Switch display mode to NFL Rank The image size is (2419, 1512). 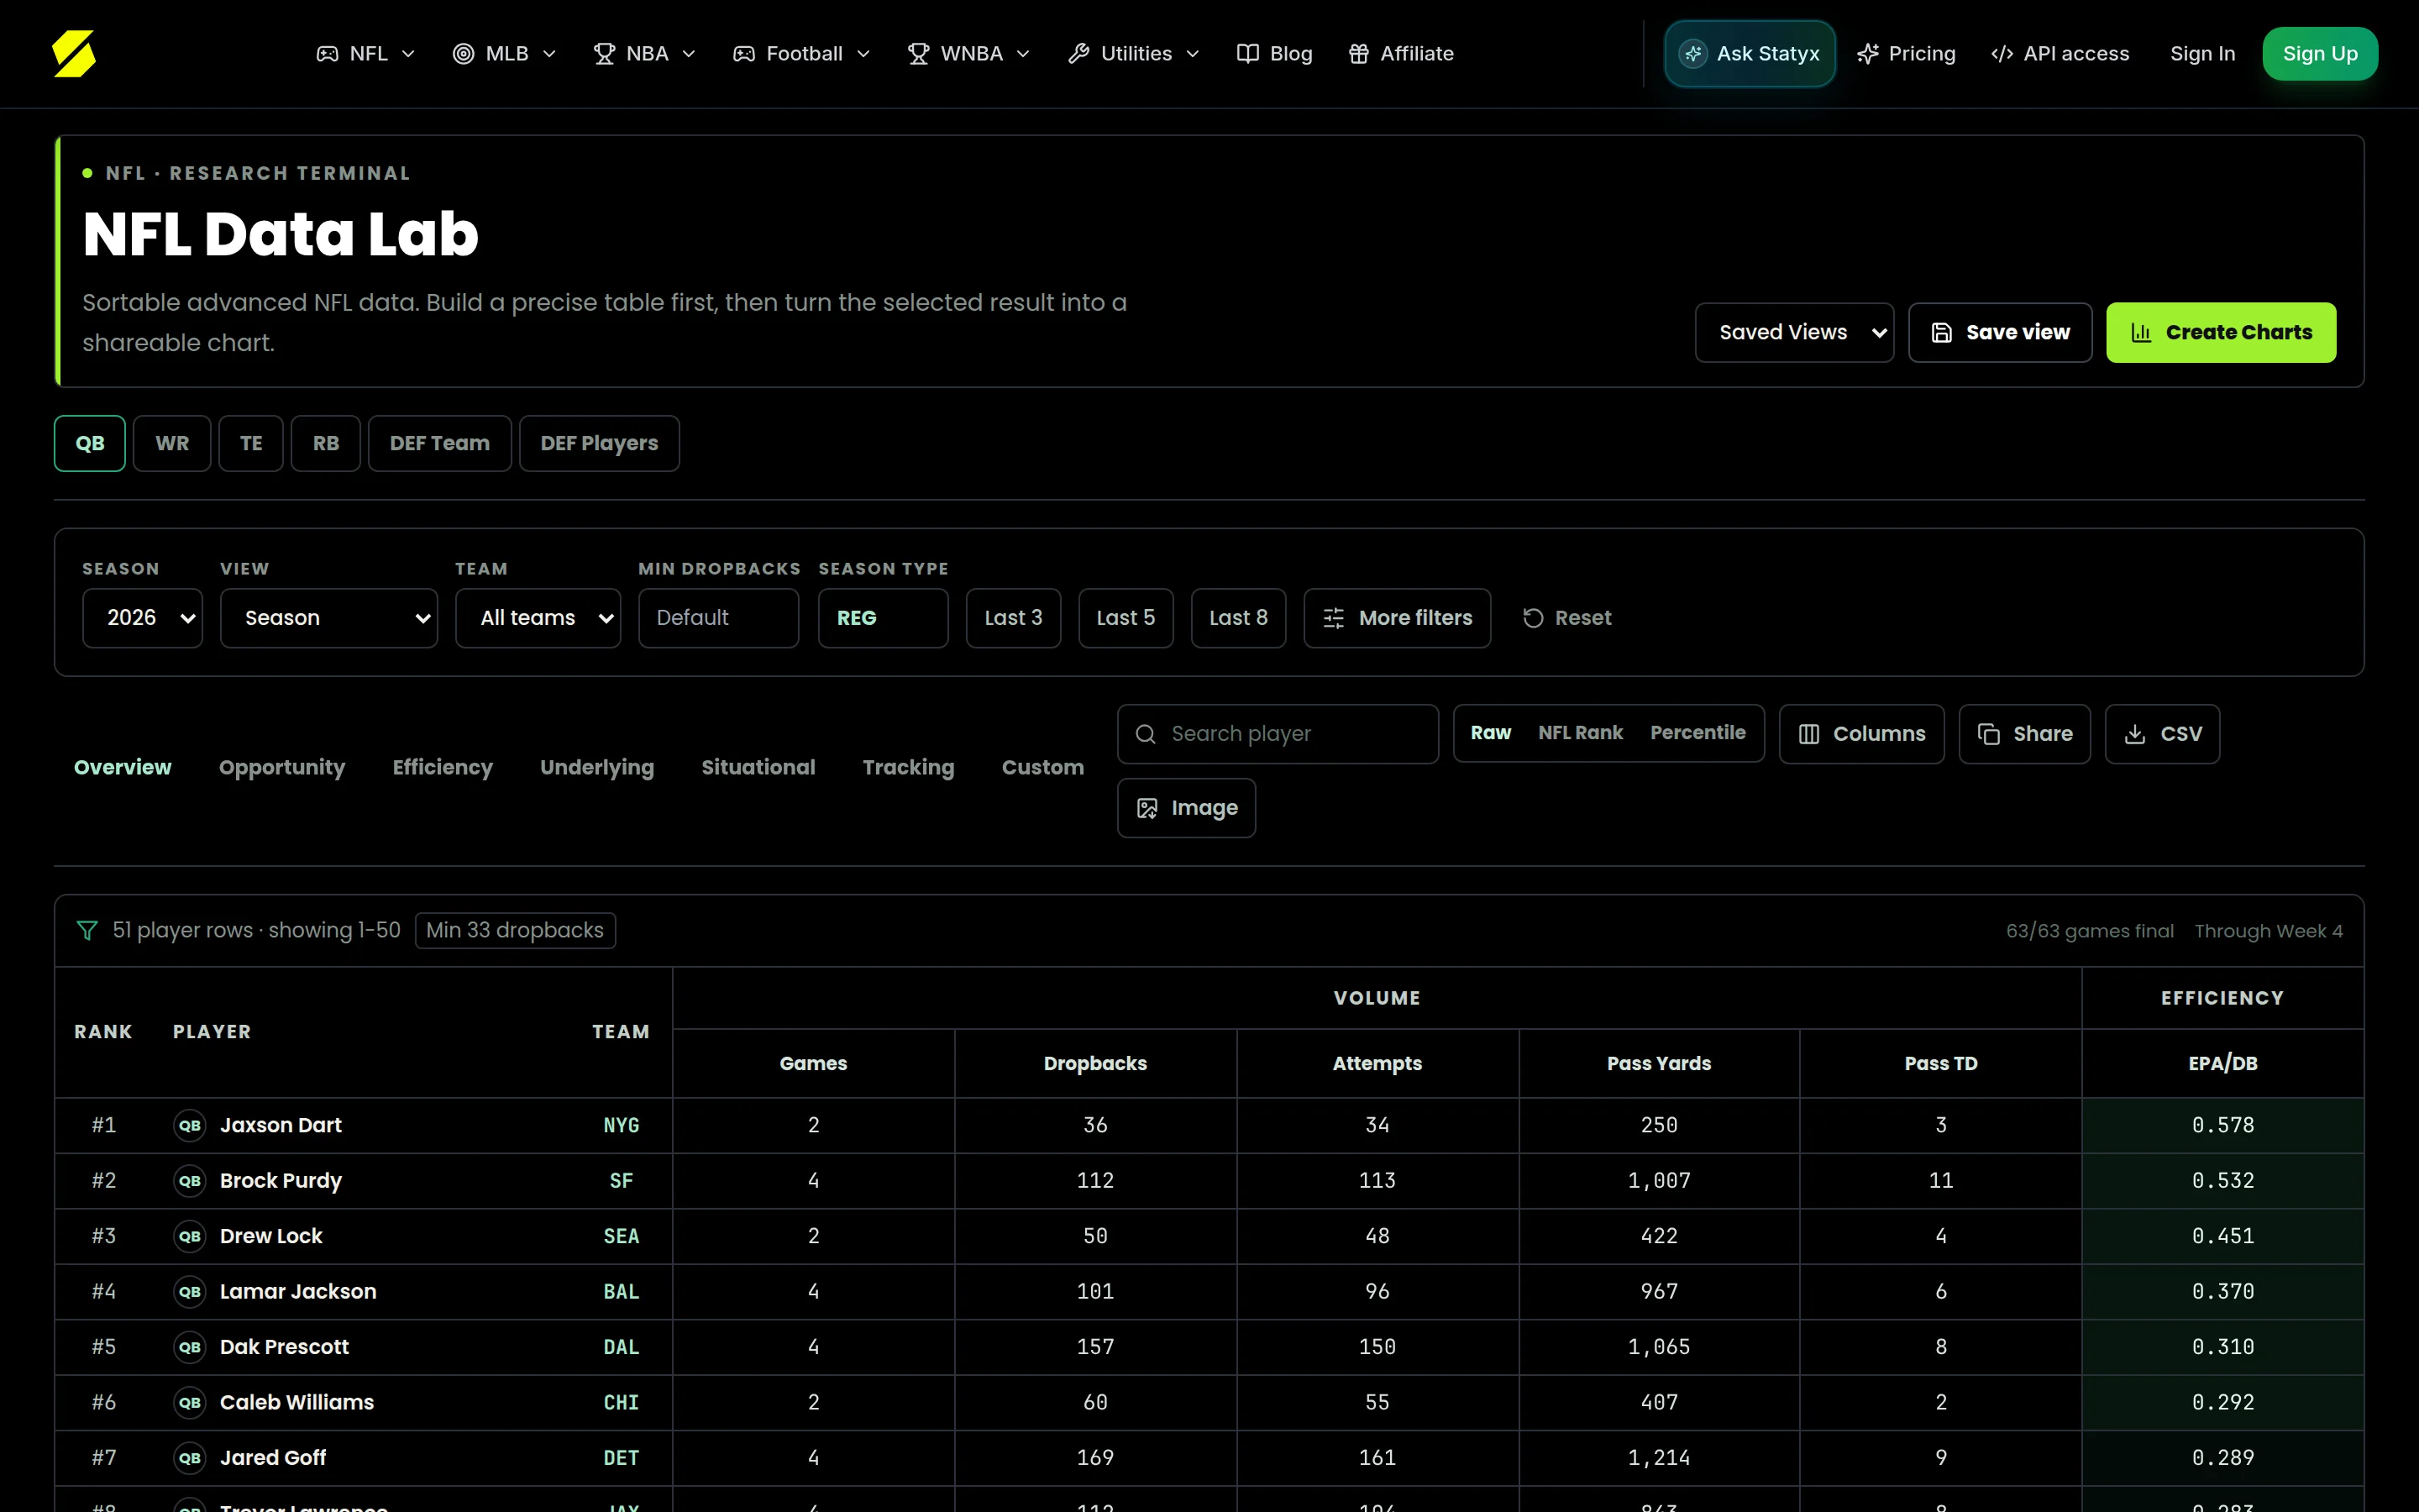[1581, 733]
